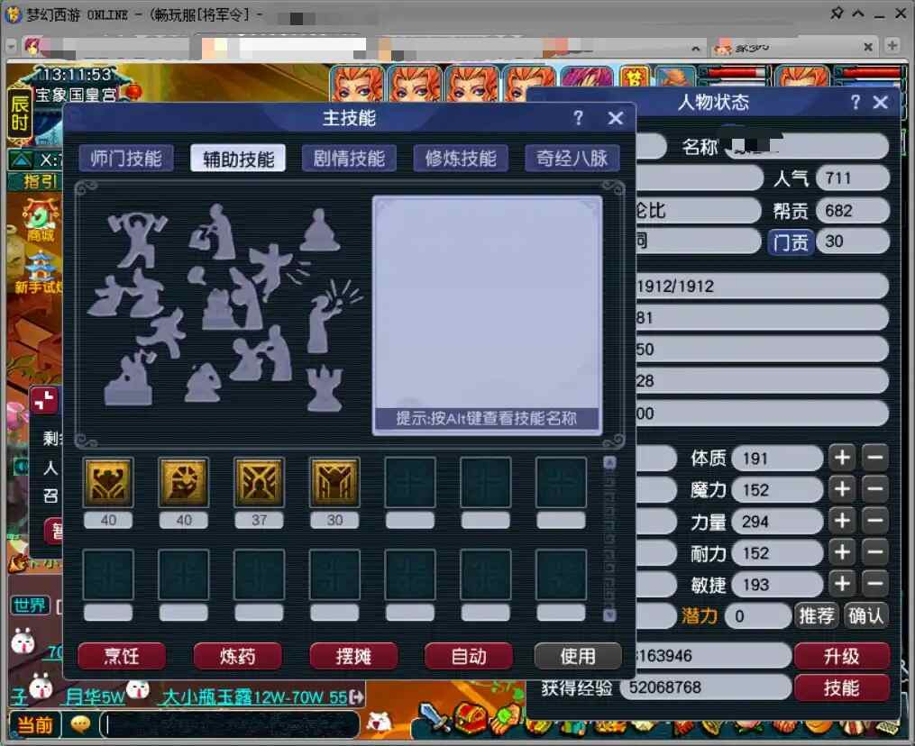
Task: Switch to 师门技能 tab
Action: tap(126, 158)
